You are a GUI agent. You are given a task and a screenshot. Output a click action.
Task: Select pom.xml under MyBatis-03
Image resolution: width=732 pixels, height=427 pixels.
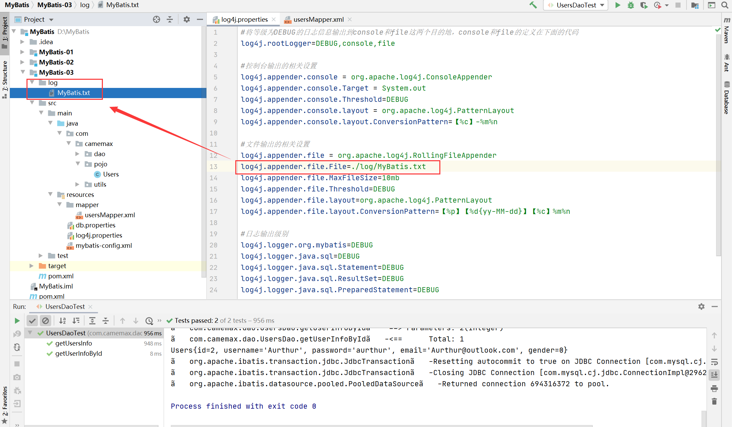[61, 276]
